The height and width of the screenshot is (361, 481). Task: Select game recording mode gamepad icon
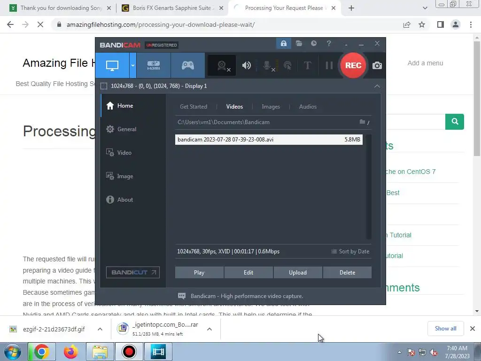coord(188,65)
